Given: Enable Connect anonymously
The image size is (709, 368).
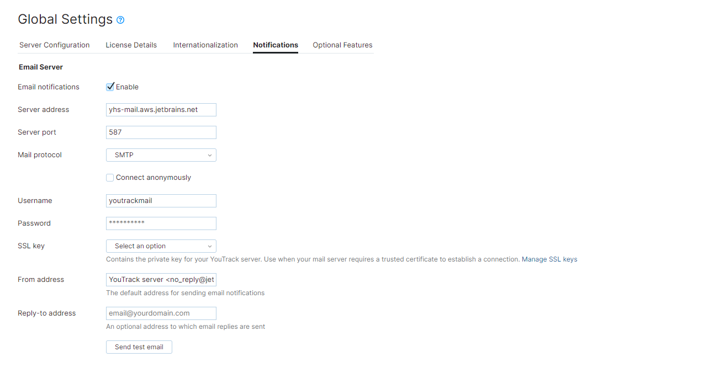Looking at the screenshot, I should click(110, 177).
